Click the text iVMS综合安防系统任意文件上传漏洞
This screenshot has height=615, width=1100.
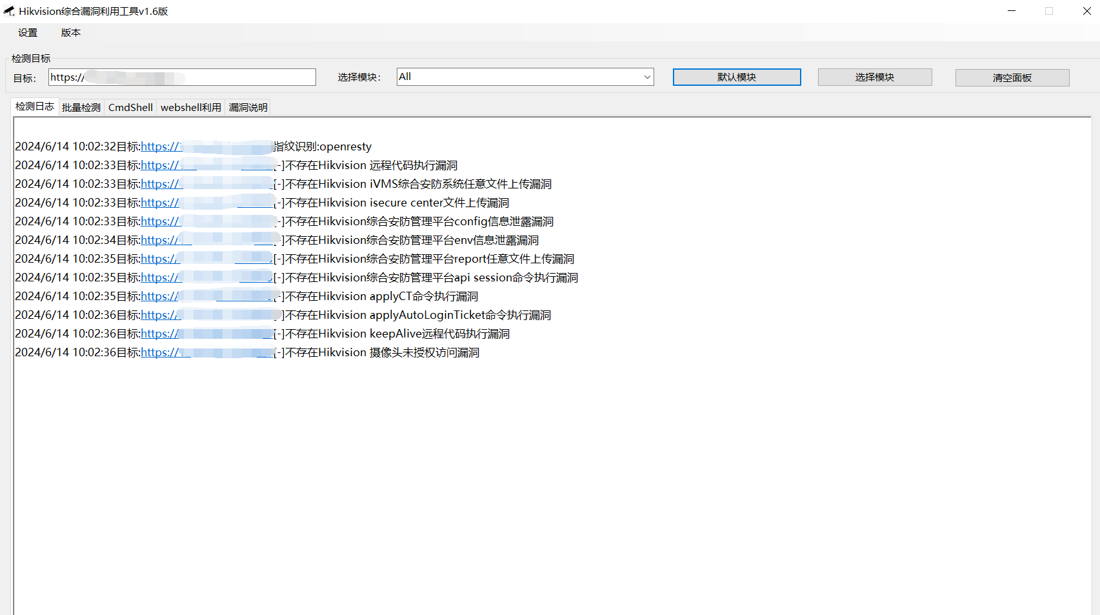(x=461, y=185)
